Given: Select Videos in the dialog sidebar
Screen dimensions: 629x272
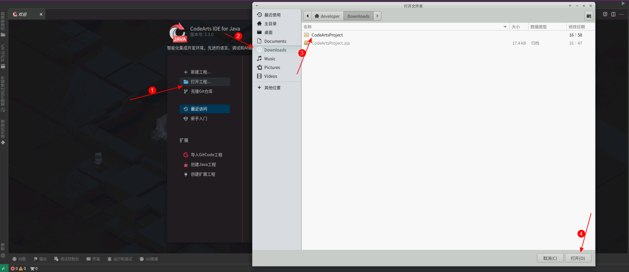Looking at the screenshot, I should 276,76.
